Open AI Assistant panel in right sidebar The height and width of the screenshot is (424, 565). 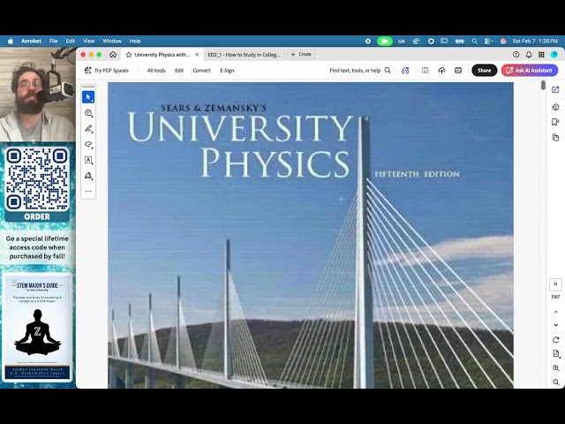555,89
